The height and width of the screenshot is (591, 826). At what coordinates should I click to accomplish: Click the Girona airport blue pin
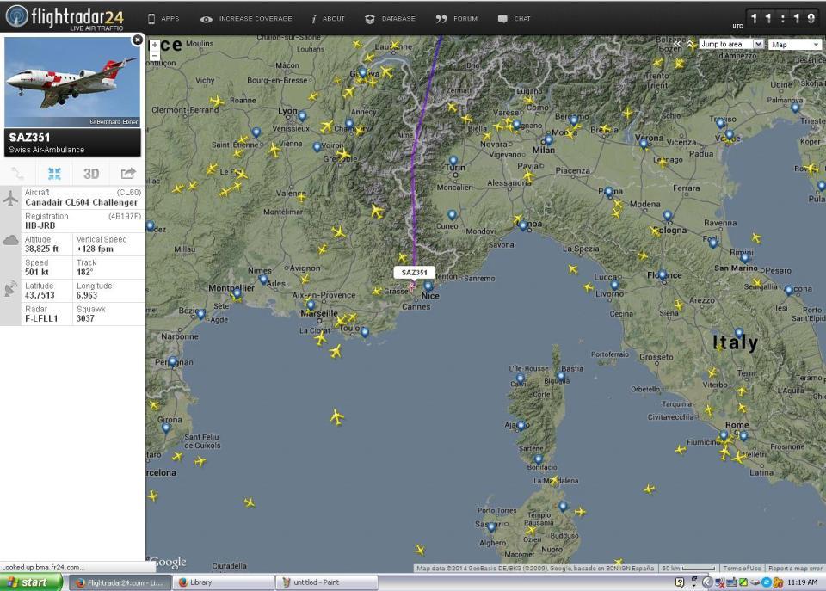coord(166,428)
